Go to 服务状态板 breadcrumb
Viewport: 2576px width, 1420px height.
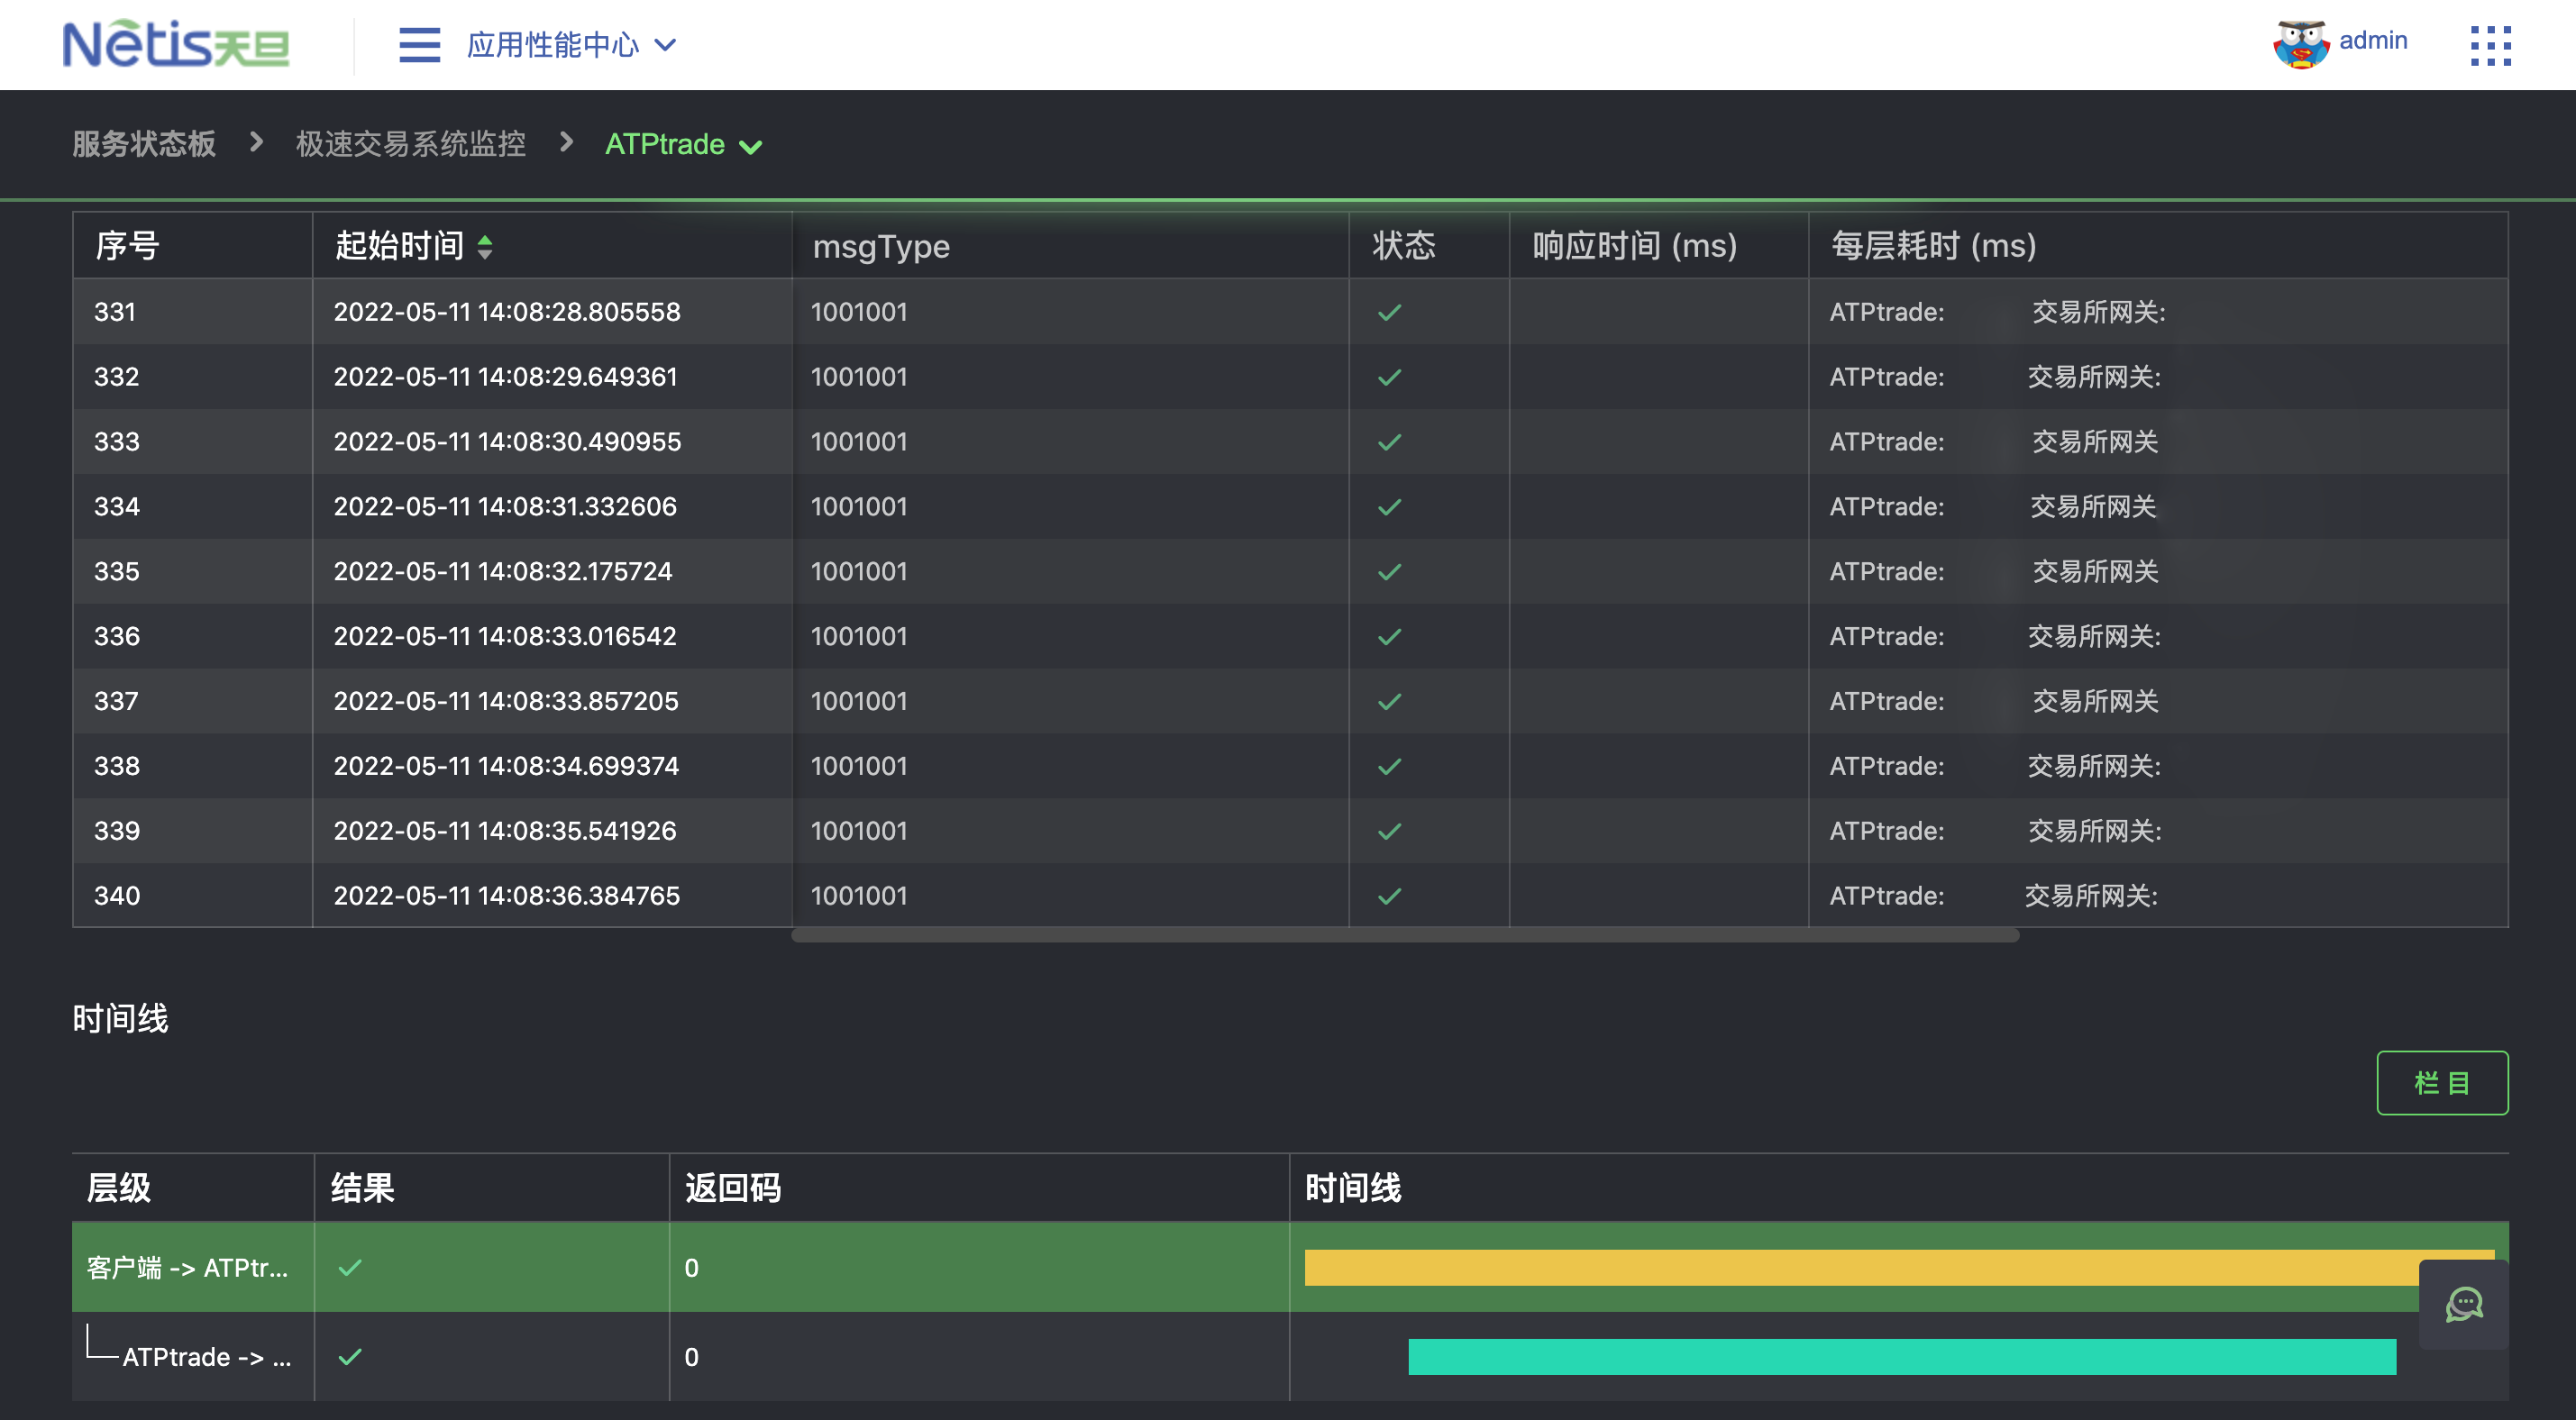(144, 144)
